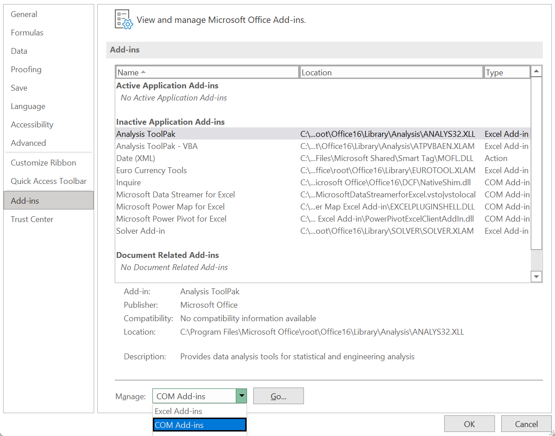
Task: Switch to the Customize Ribbon page
Action: point(43,162)
